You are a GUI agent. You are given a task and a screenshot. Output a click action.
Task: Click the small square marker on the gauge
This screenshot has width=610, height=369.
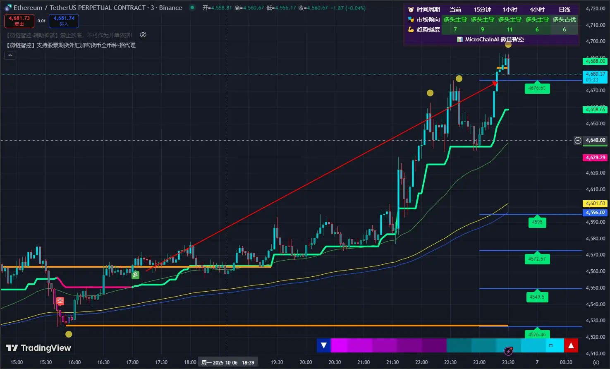(x=551, y=345)
